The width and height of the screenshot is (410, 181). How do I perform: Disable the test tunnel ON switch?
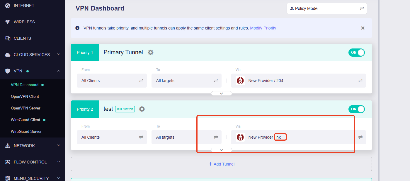click(x=356, y=109)
